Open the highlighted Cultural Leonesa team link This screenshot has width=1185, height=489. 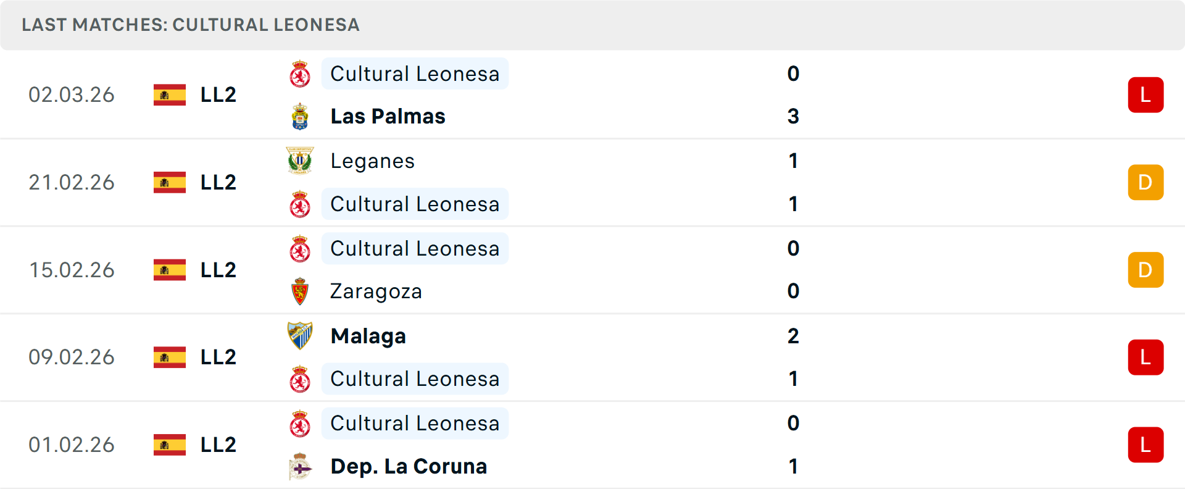pos(415,73)
